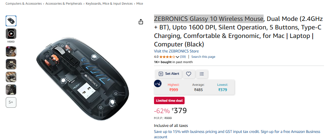Show more images via 5+ thumbnail
329x140 pixels.
[11, 102]
